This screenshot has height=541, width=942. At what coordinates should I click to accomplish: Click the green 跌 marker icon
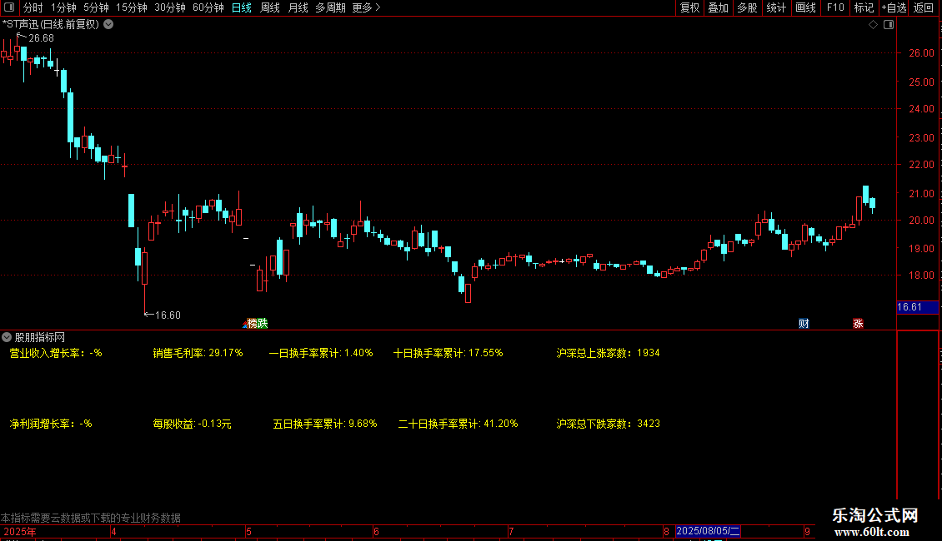tap(263, 323)
